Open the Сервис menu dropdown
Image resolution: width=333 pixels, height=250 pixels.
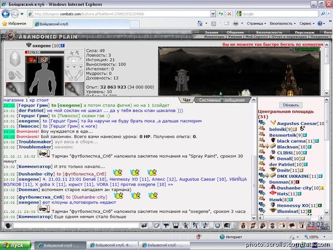point(307,23)
